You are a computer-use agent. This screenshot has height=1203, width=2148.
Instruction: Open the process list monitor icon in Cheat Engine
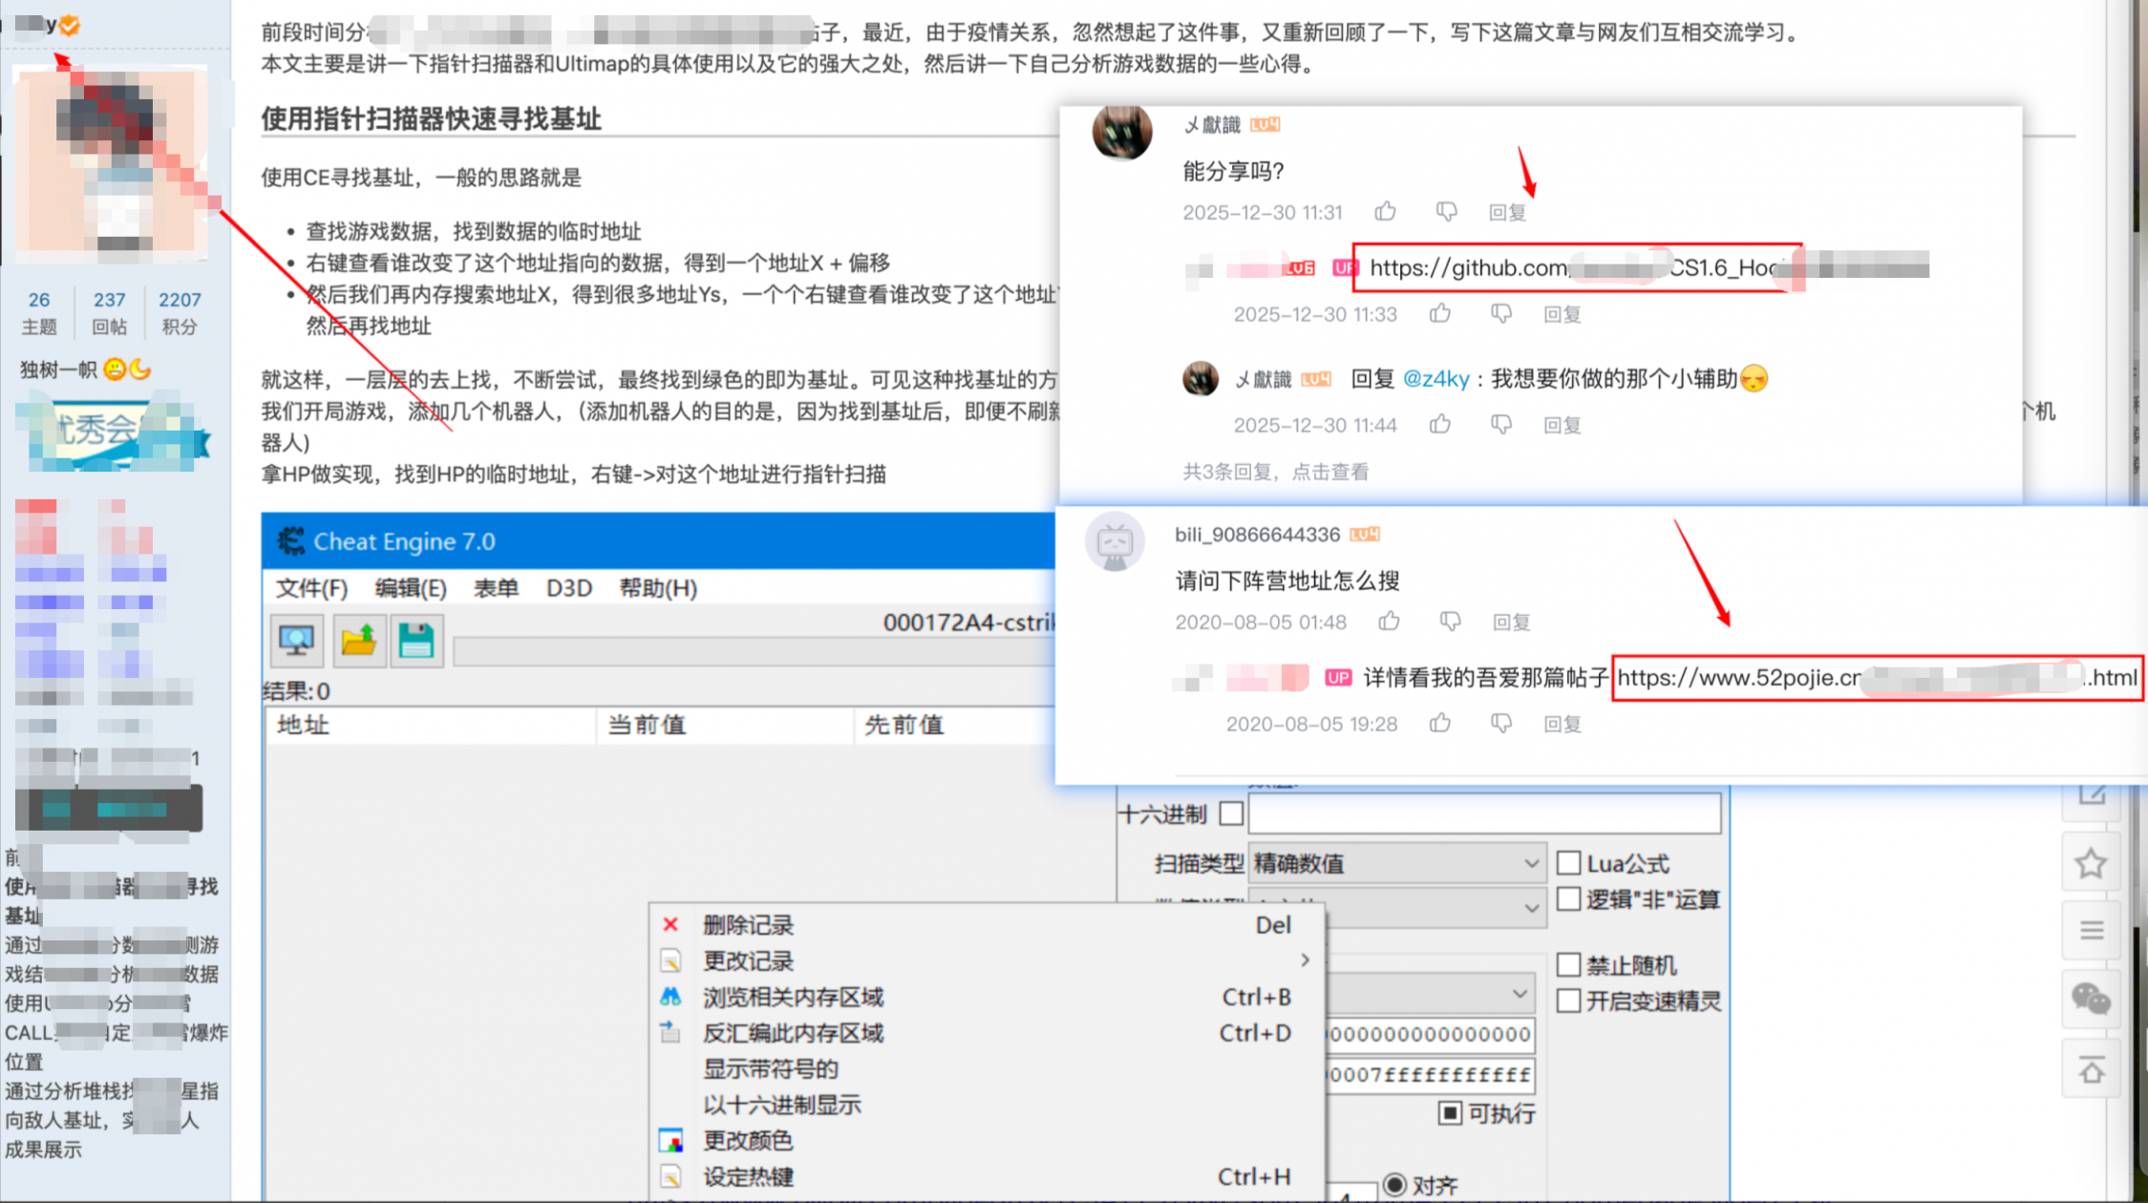[x=296, y=640]
